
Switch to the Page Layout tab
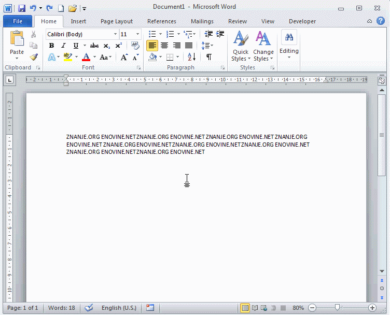tap(117, 21)
